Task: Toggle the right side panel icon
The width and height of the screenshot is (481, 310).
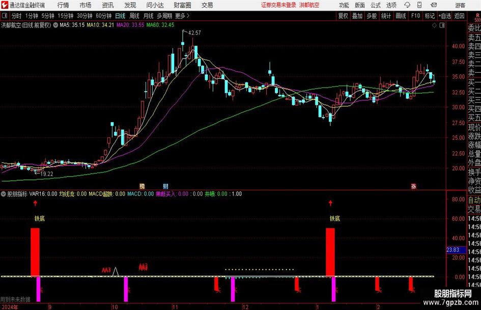Action: pyautogui.click(x=442, y=25)
